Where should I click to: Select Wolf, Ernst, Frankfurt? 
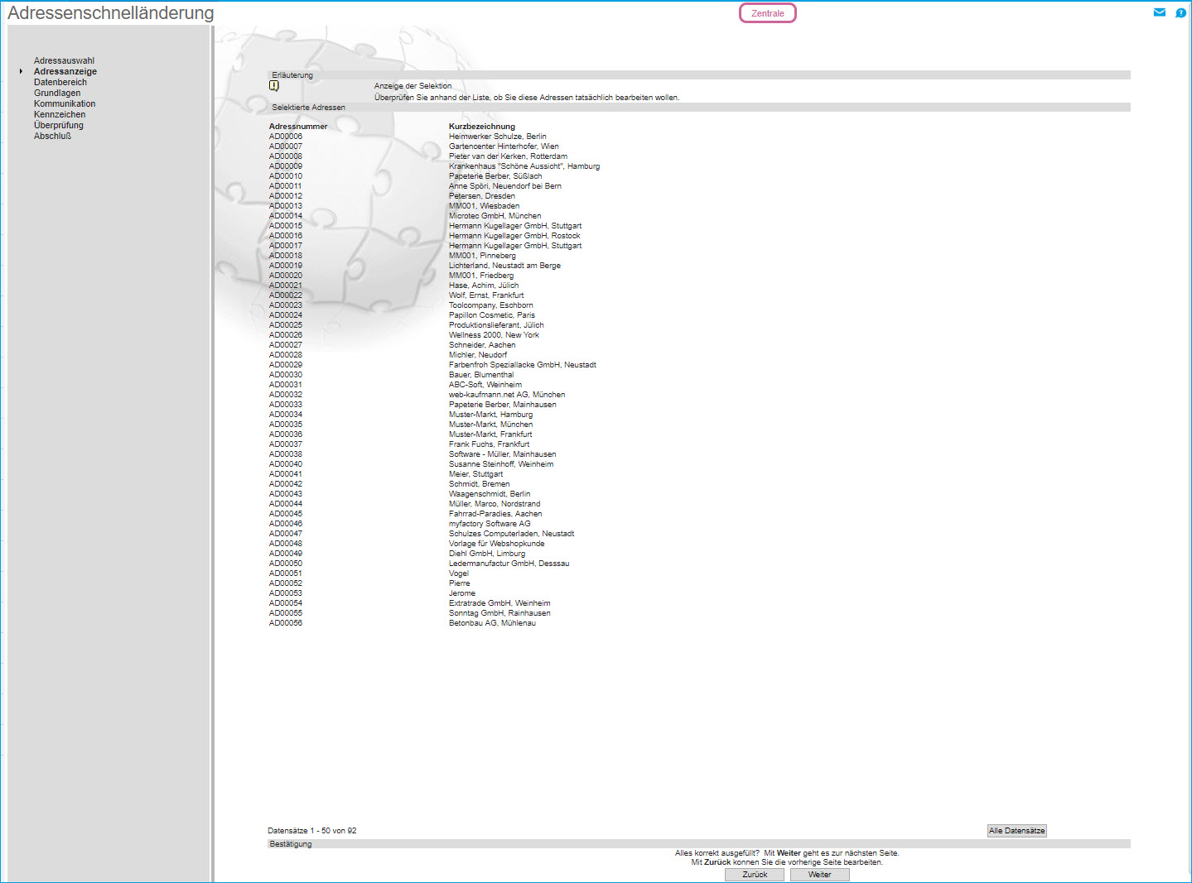(486, 295)
